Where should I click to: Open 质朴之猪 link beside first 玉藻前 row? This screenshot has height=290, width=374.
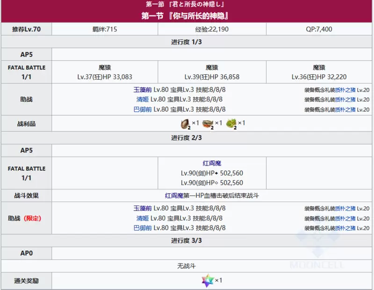[x=345, y=90]
